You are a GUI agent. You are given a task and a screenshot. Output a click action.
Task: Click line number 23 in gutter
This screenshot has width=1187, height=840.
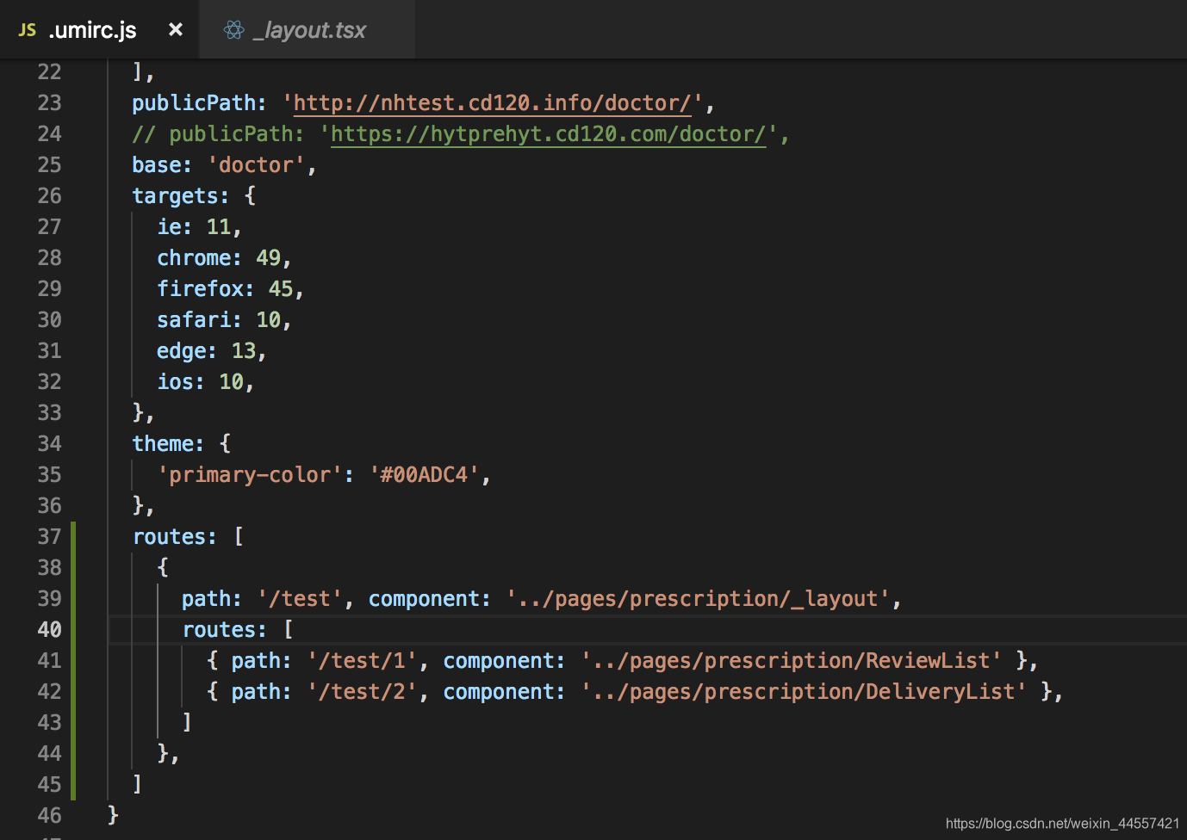(49, 103)
